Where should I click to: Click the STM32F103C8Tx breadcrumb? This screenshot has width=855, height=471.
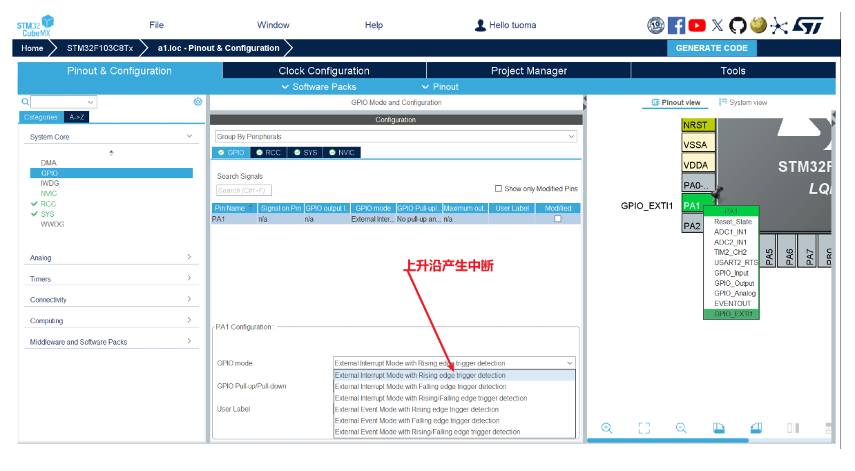pos(100,48)
